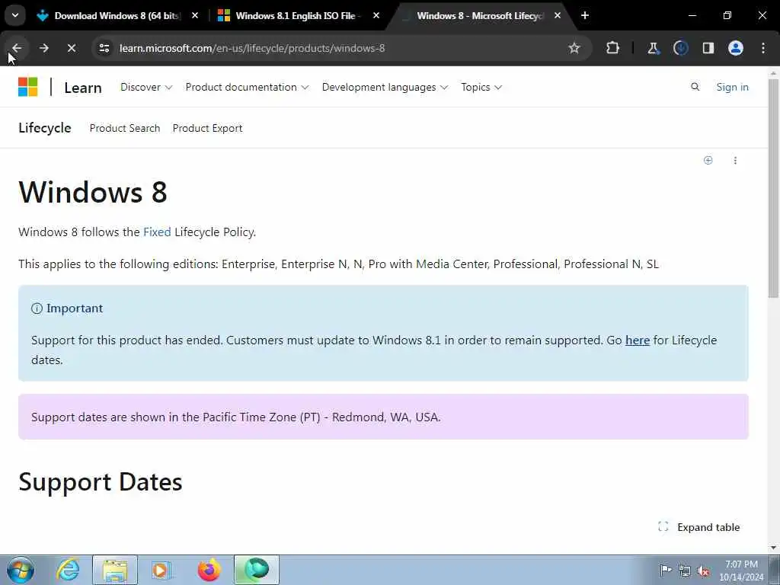
Task: Open the Chrome profile avatar
Action: point(736,48)
